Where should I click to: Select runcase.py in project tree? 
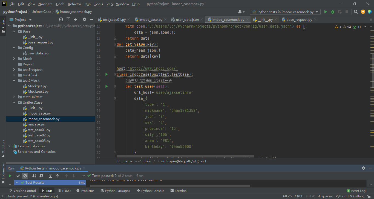(36, 124)
